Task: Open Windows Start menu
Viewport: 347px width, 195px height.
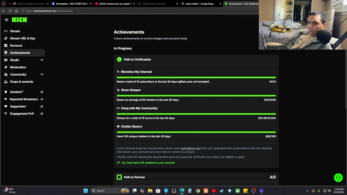Action: pos(86,191)
